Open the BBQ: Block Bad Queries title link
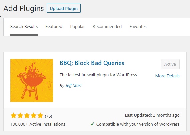Screen dimensions: 190x135 92,63
